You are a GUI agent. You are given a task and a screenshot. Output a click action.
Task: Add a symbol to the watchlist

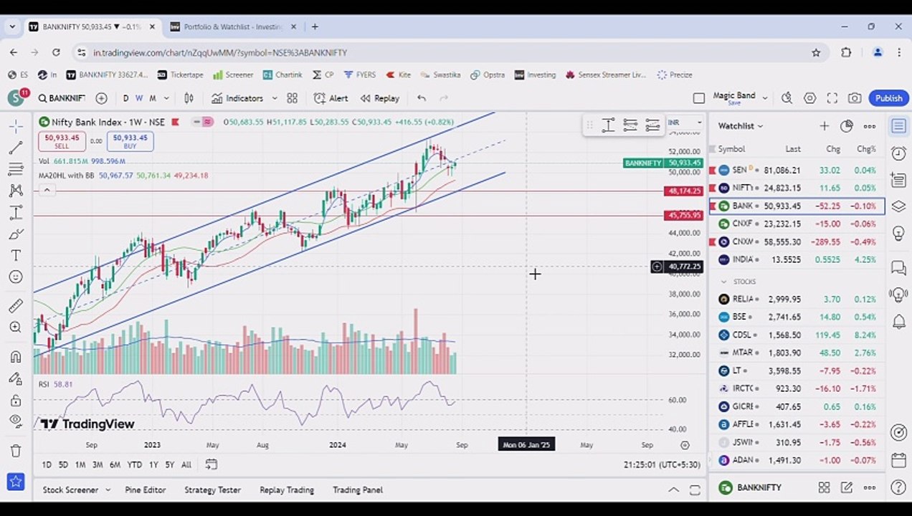[825, 126]
